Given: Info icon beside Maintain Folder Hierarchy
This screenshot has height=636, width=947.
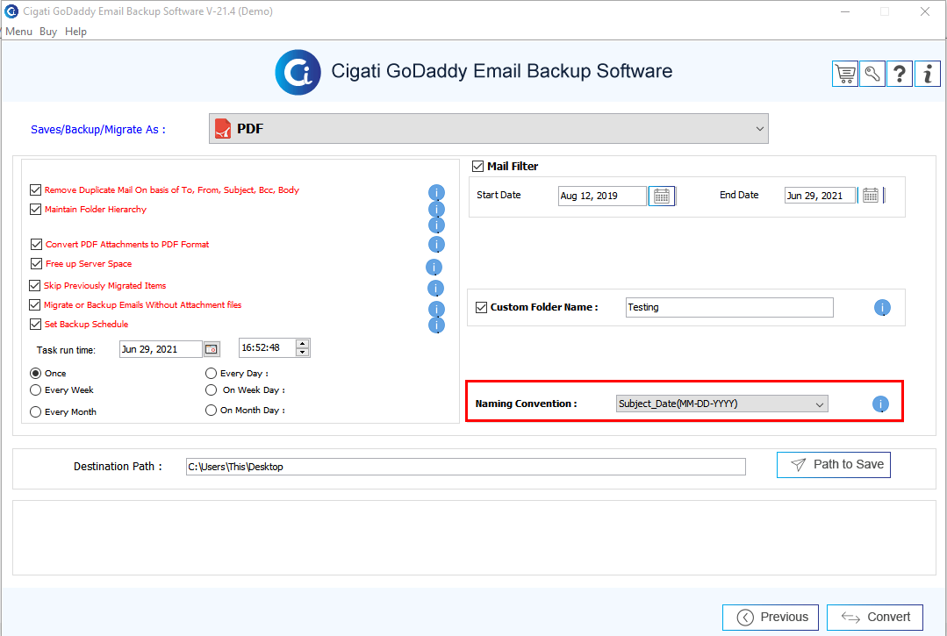Looking at the screenshot, I should (x=437, y=209).
